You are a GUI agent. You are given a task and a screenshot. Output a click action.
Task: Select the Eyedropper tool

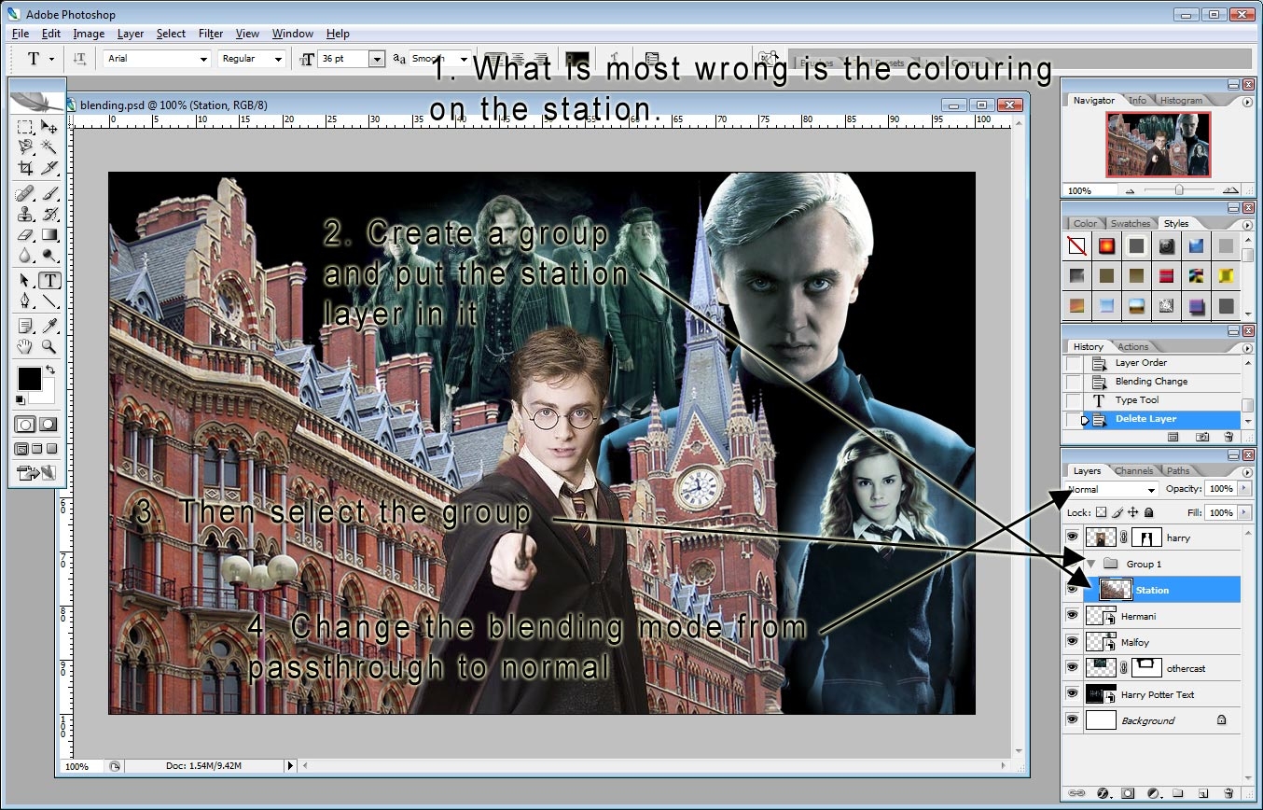pyautogui.click(x=49, y=325)
